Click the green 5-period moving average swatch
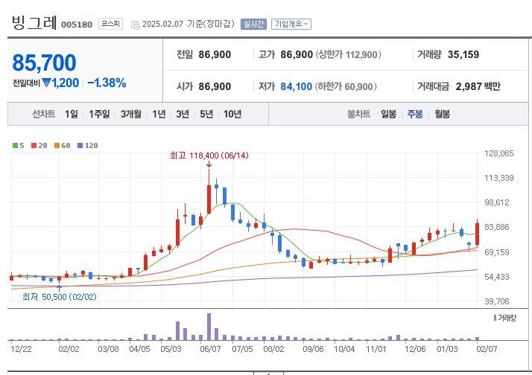Viewport: 532px width, 375px height. tap(15, 146)
